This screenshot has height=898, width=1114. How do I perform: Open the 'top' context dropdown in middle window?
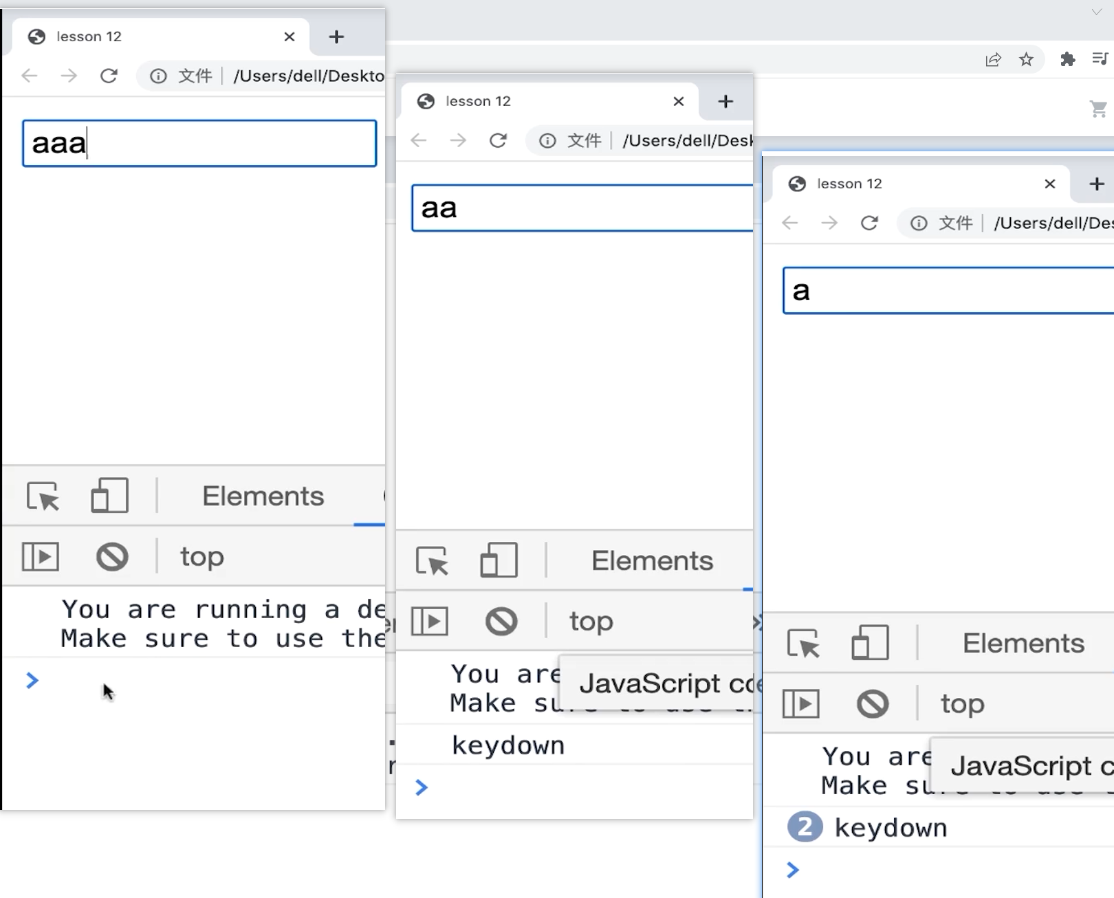click(591, 622)
